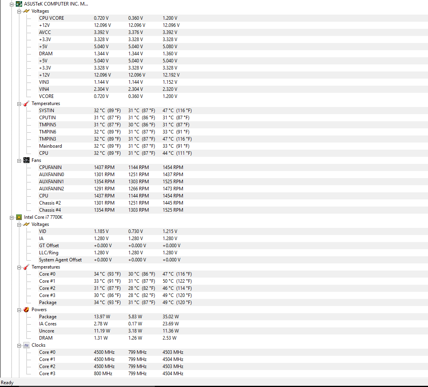Image resolution: width=428 pixels, height=387 pixels.
Task: Click the max temperature 50 °C (122 °F)
Action: click(x=177, y=281)
